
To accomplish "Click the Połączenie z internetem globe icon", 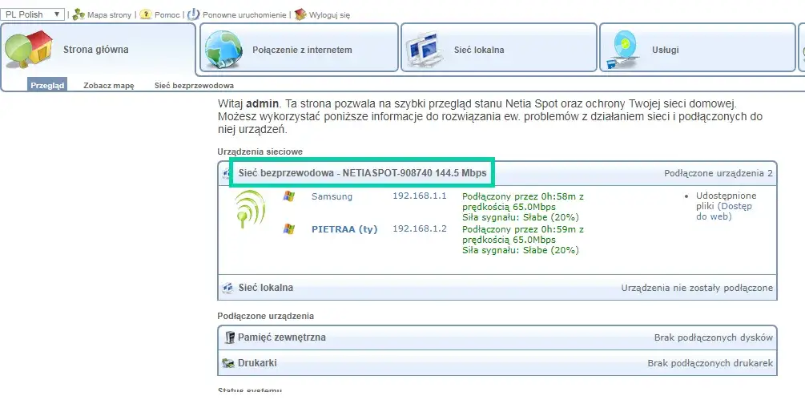I will tap(223, 50).
